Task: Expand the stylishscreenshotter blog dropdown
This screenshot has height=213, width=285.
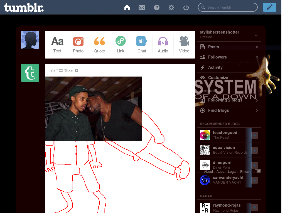Action: click(256, 35)
